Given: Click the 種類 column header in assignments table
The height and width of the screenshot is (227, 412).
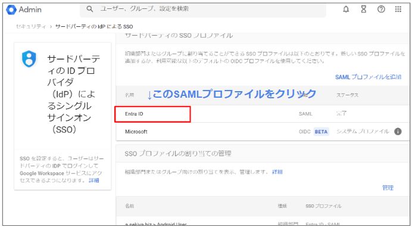Looking at the screenshot, I should coord(282,206).
